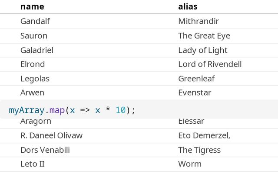Click the Galadriel name cell
Image resolution: width=278 pixels, height=173 pixels.
(x=37, y=50)
